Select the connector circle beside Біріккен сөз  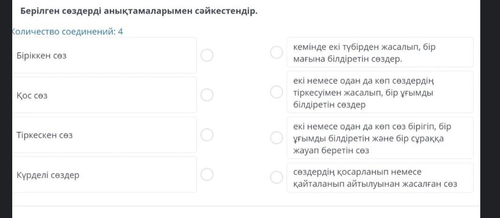pos(207,55)
